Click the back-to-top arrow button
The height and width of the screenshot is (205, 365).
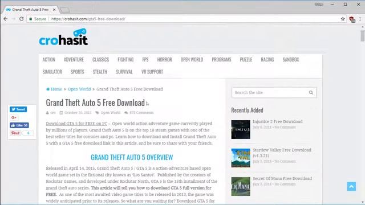[x=351, y=186]
